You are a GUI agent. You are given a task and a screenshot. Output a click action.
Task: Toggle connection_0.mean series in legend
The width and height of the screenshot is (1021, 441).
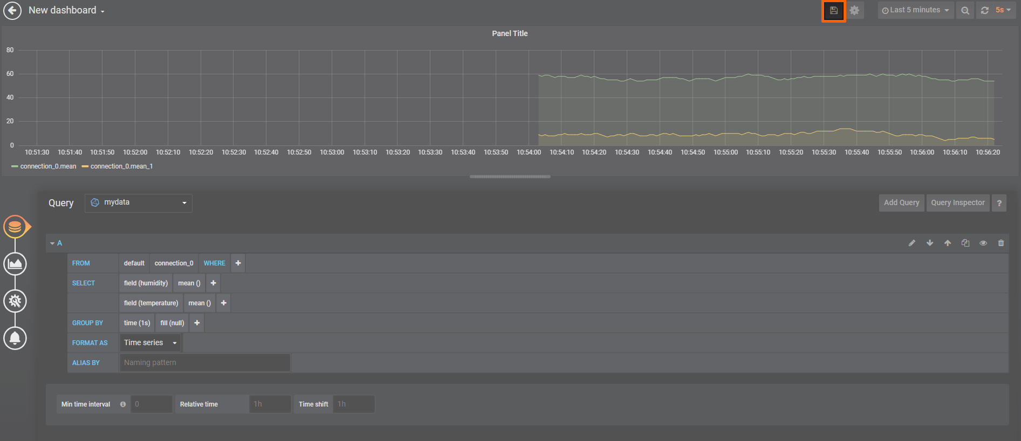coord(47,166)
